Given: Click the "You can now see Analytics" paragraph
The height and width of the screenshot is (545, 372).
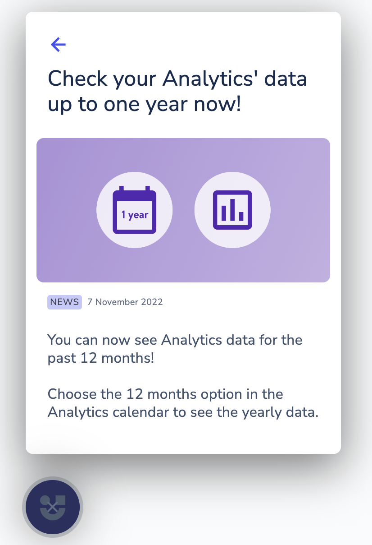Looking at the screenshot, I should [175, 339].
